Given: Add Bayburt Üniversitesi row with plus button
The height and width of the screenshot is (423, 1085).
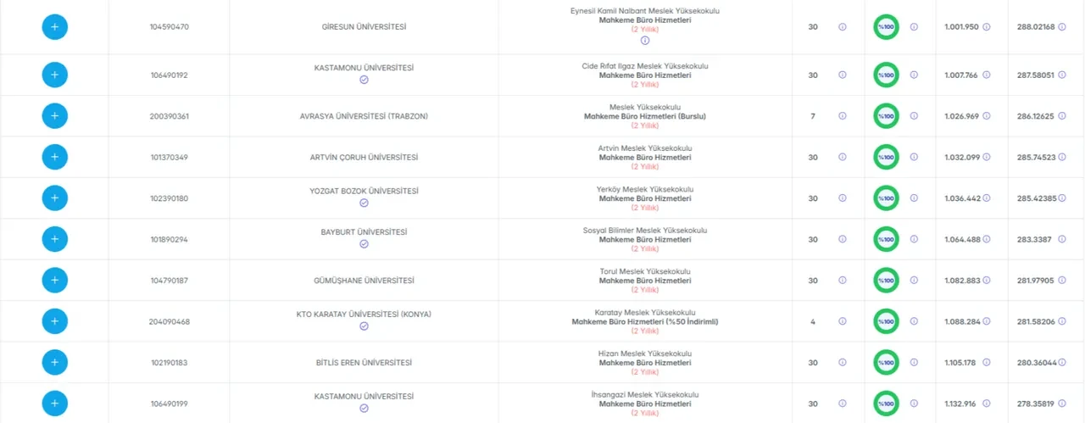Looking at the screenshot, I should coord(54,239).
